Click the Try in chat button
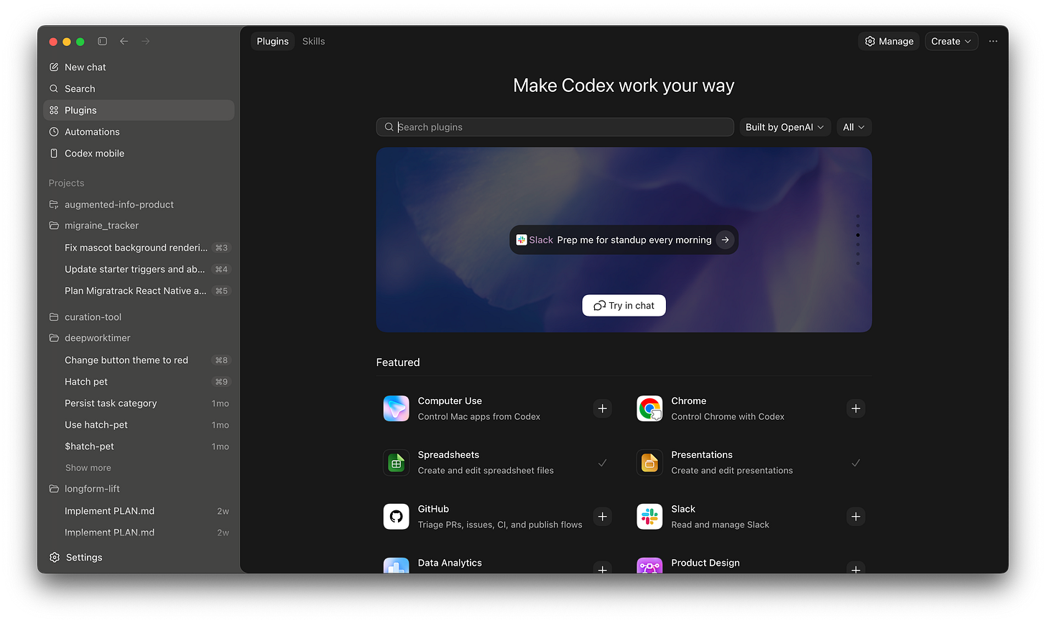Viewport: 1046px width, 623px height. (x=624, y=306)
